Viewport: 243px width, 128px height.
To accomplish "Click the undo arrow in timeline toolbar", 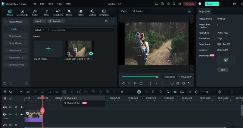I will pos(21,92).
